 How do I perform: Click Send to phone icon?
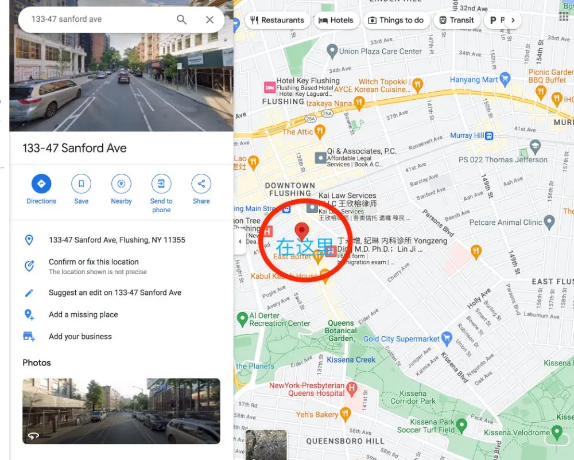coord(161,184)
